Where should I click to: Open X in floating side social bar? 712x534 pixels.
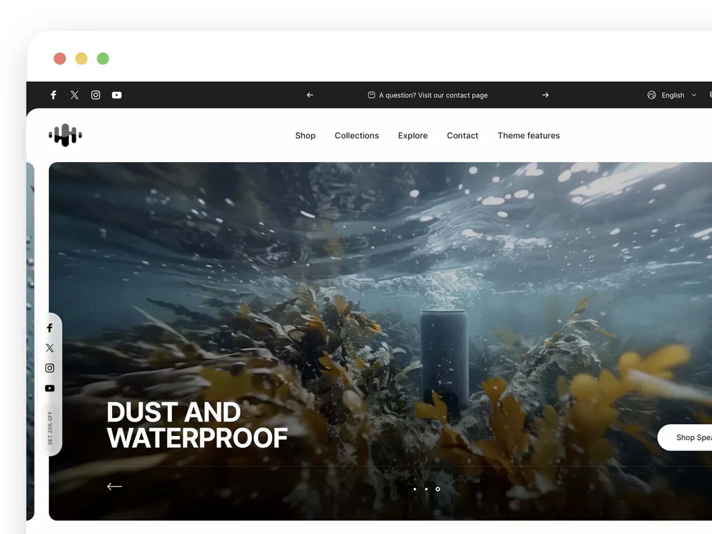50,348
